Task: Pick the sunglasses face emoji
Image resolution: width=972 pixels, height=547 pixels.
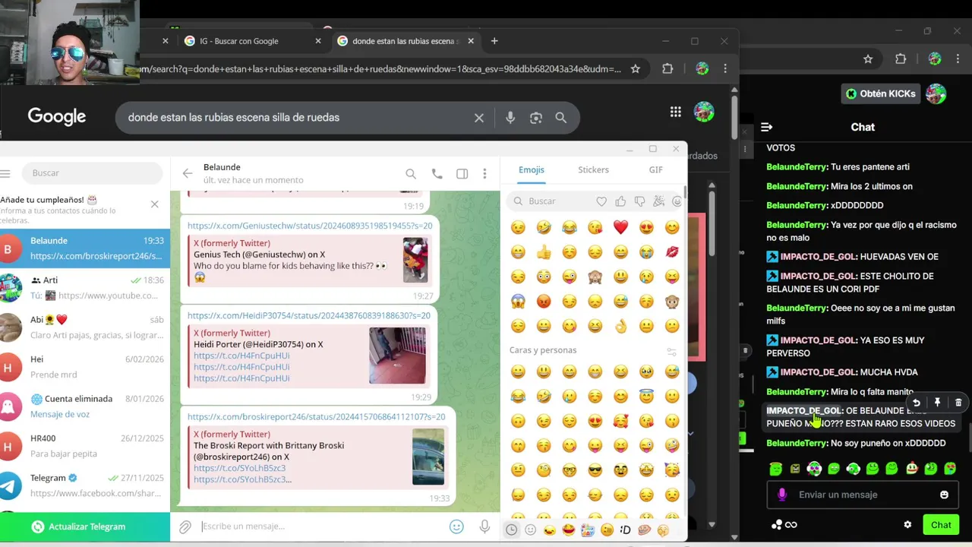Action: [x=595, y=470]
